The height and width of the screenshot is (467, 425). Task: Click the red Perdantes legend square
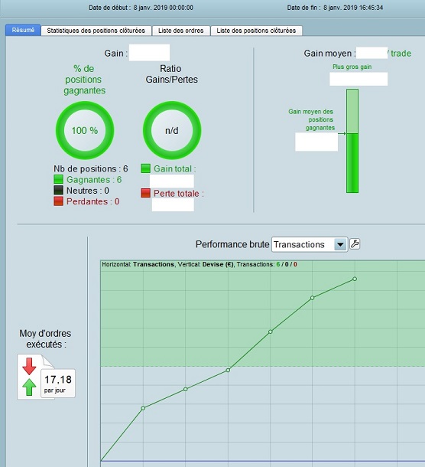pyautogui.click(x=59, y=201)
